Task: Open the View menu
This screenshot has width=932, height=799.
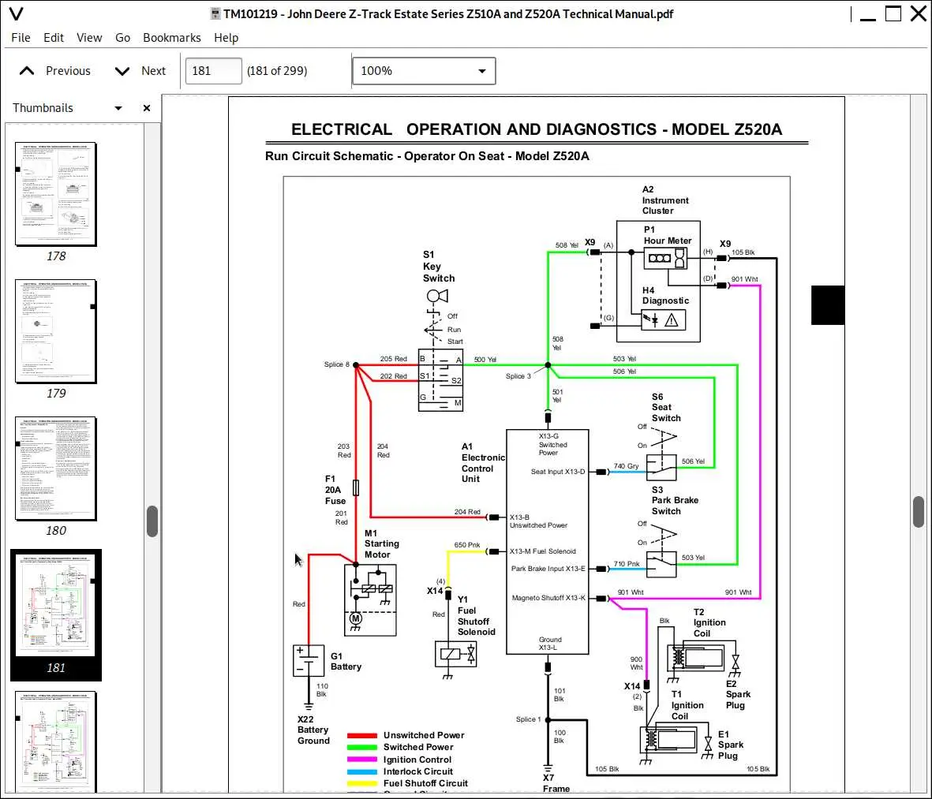Action: tap(89, 37)
